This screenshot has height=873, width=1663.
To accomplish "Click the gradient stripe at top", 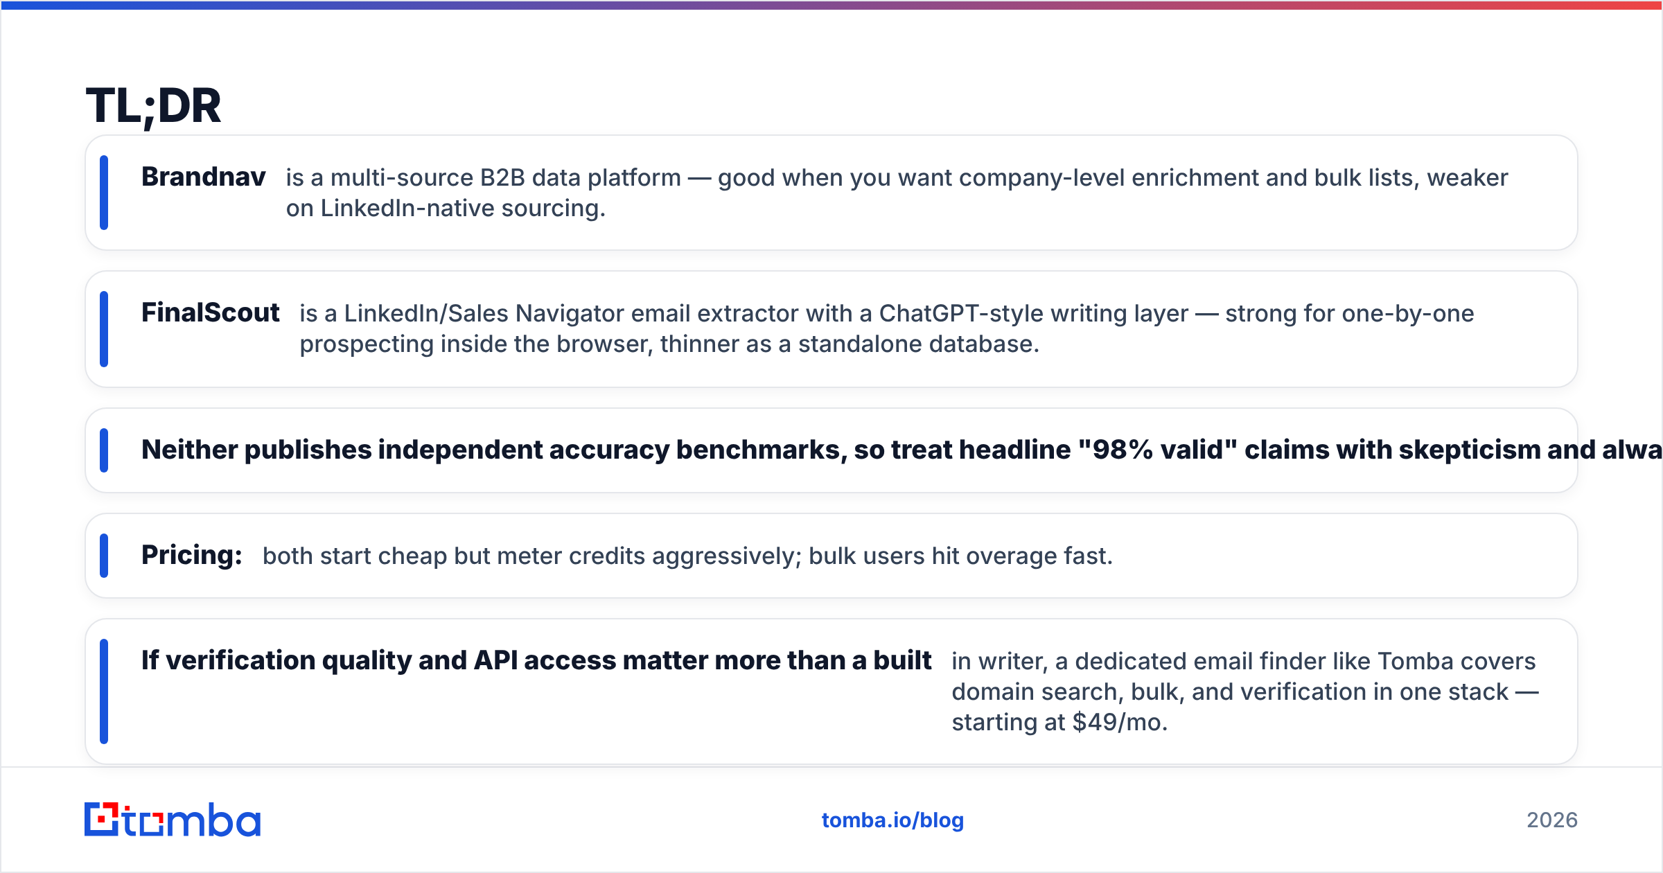I will click(831, 5).
